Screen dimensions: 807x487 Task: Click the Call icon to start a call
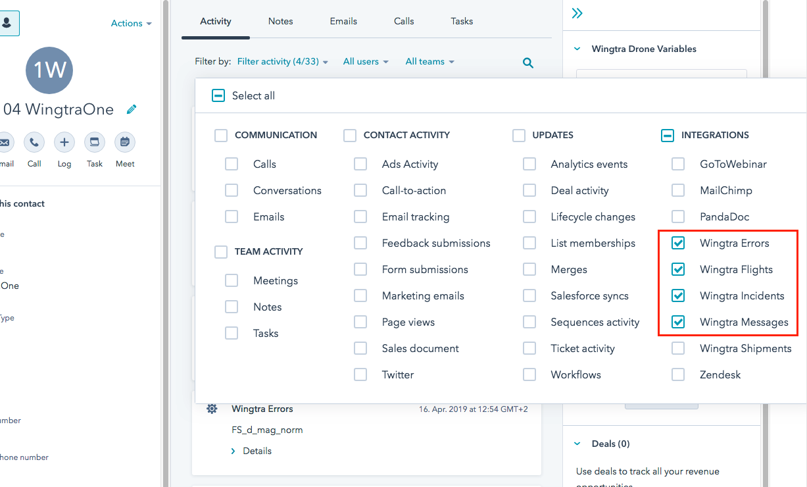point(34,141)
